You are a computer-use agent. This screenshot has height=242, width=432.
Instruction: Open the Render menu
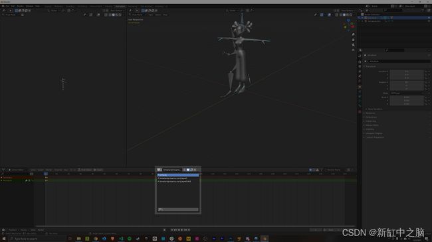point(21,6)
